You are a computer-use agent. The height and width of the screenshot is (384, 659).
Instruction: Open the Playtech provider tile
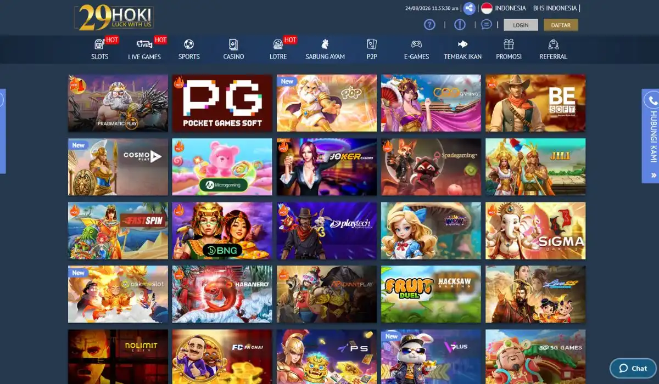[x=327, y=231]
